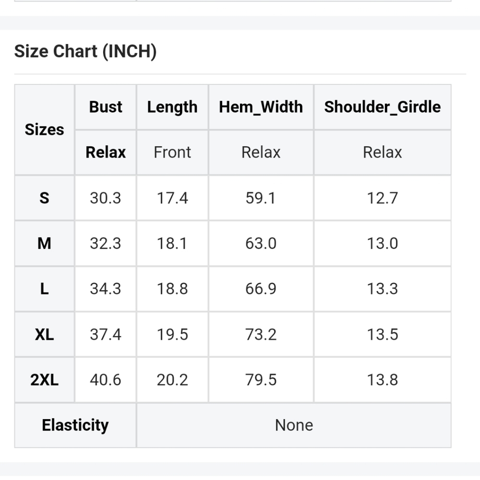Select the M size row label
Screen dimensions: 480x480
pos(44,243)
